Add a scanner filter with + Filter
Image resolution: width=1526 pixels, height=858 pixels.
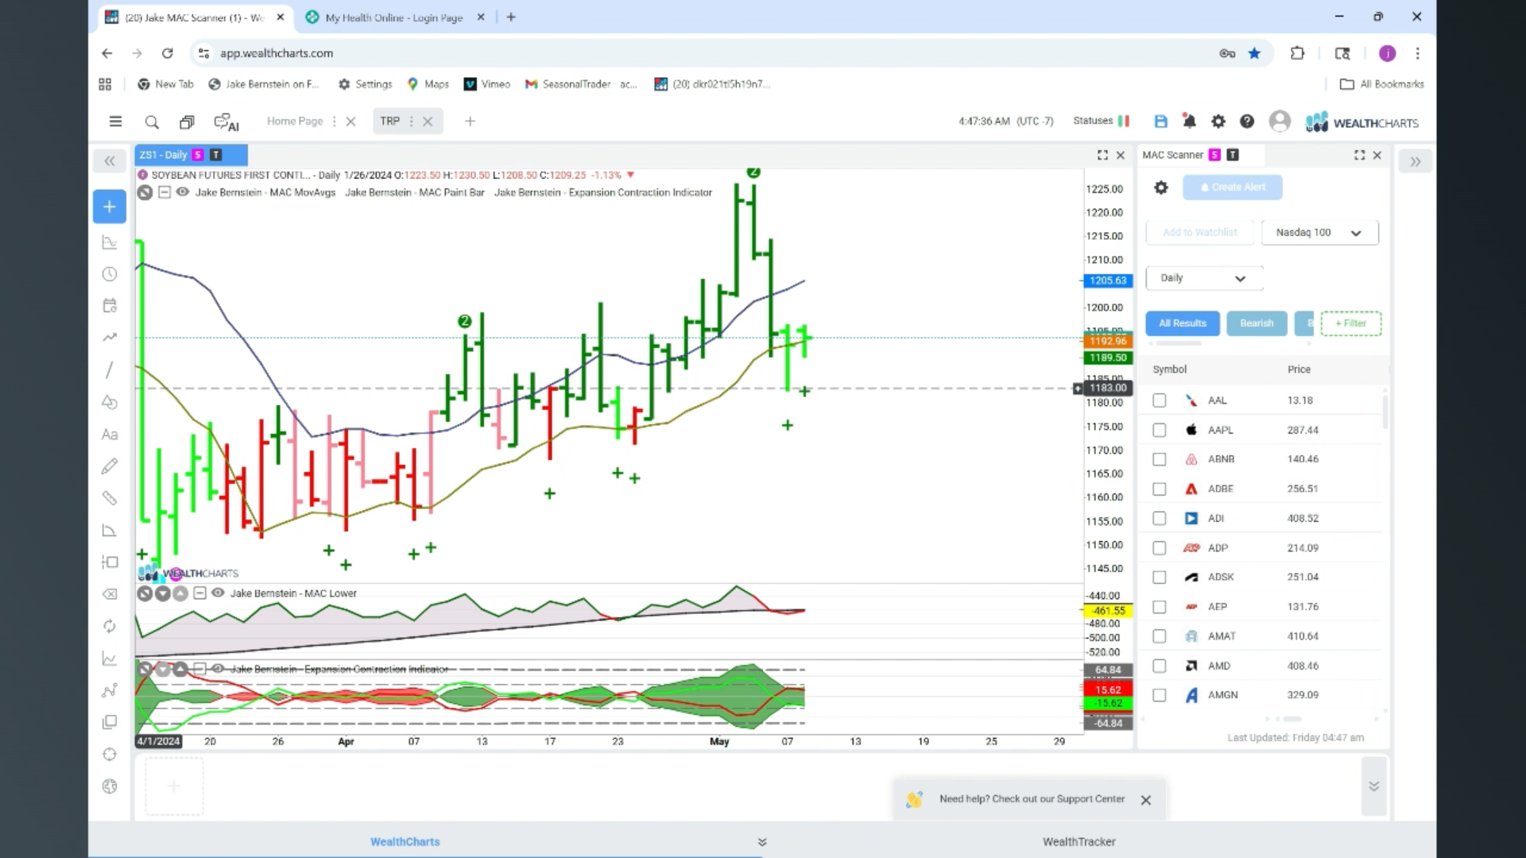(x=1350, y=323)
